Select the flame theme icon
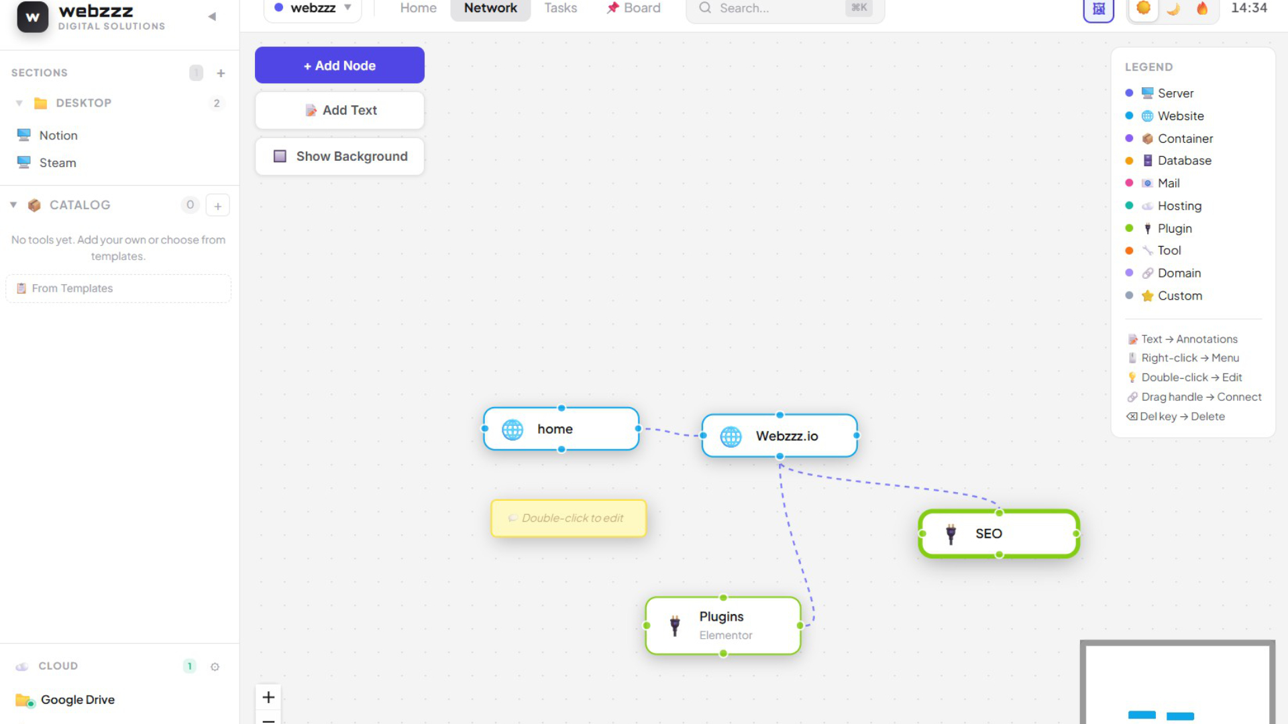The height and width of the screenshot is (724, 1288). point(1202,9)
